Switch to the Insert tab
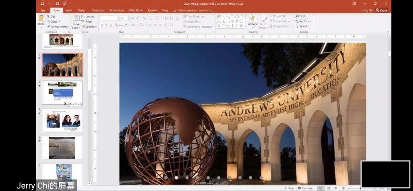 [69, 10]
